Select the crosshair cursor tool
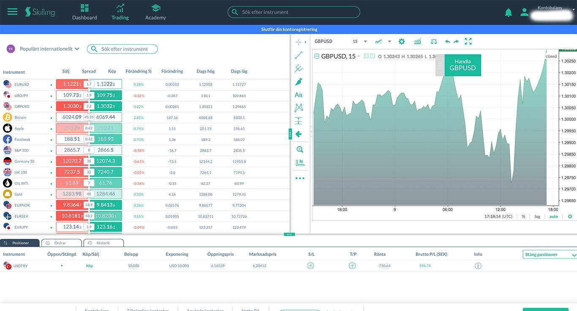Viewport: 577px width, 311px height. click(299, 42)
